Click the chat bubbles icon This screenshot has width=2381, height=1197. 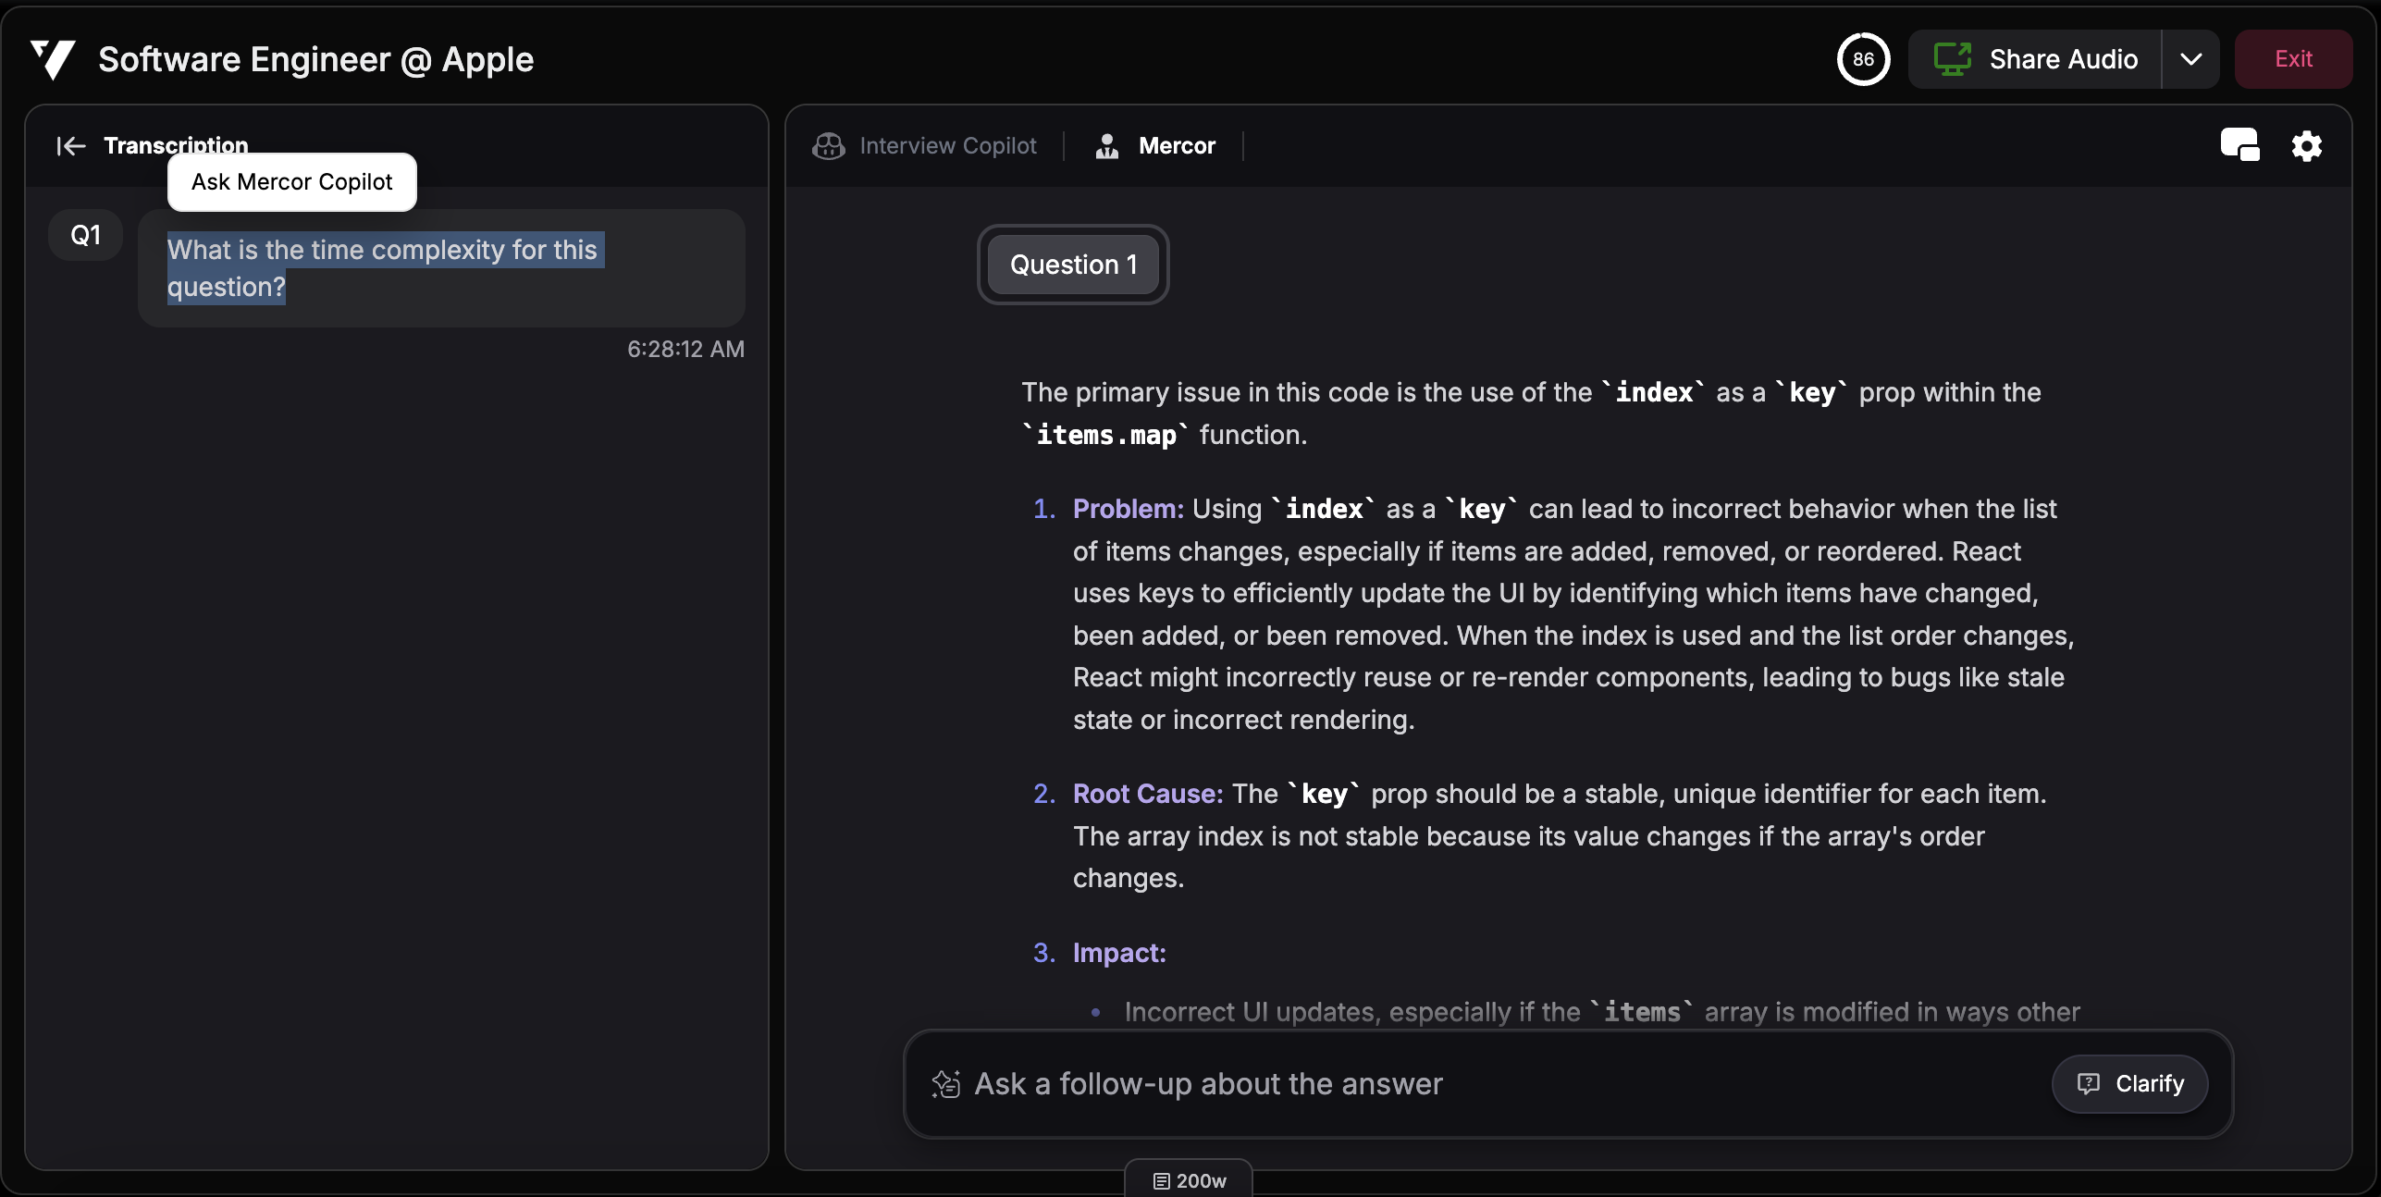(2239, 146)
